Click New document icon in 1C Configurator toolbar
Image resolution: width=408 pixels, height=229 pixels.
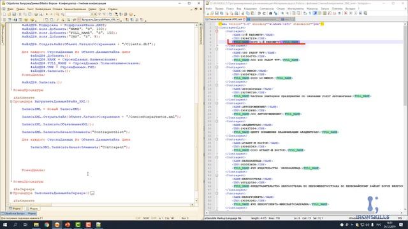click(x=4, y=14)
